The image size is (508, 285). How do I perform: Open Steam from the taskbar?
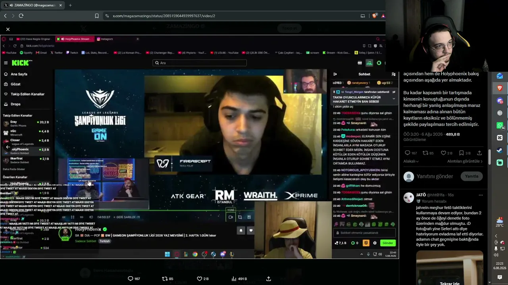(500, 150)
